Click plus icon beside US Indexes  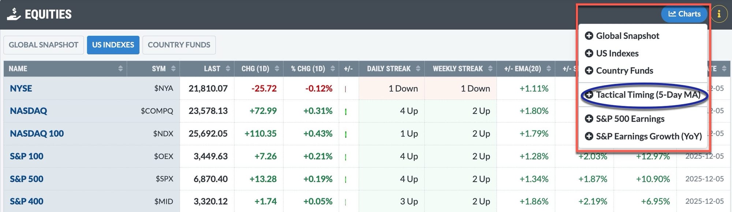[x=589, y=53]
